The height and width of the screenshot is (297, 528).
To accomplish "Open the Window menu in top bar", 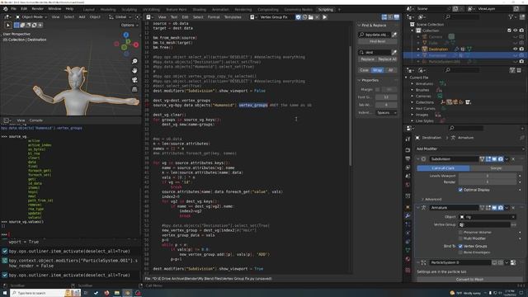I will (54, 9).
